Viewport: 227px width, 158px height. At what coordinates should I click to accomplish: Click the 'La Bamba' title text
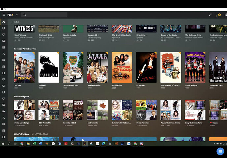[x=140, y=85]
